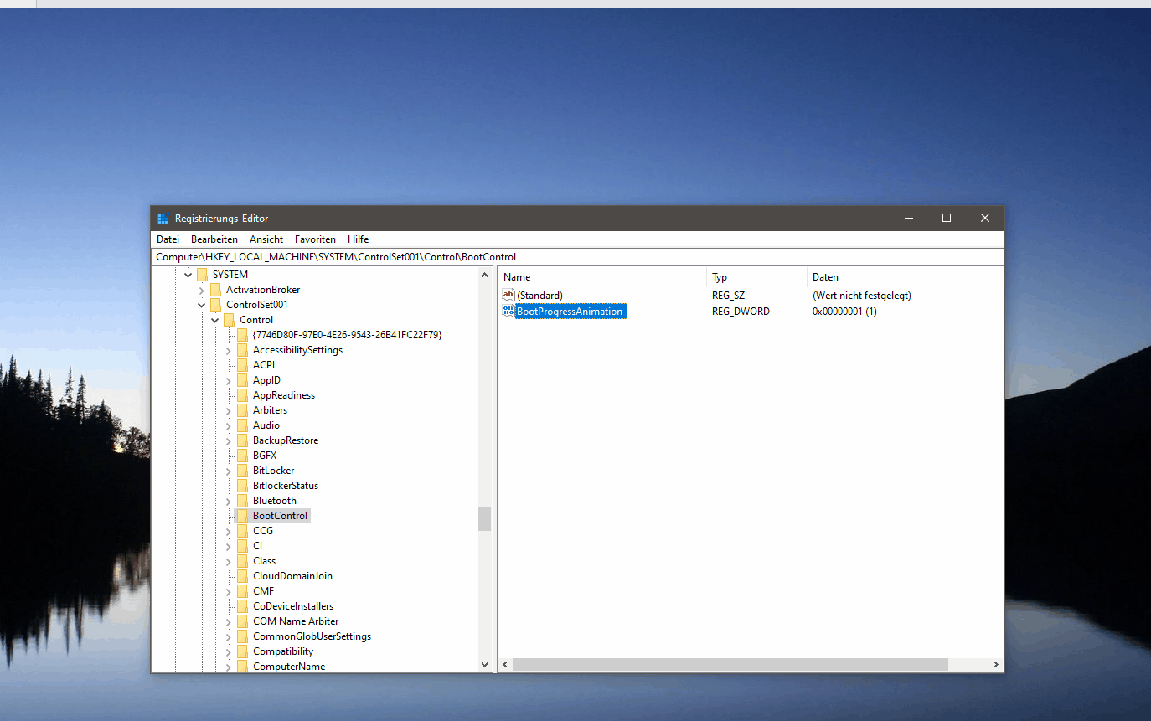
Task: Click the REG_SZ type cell
Action: click(x=728, y=296)
